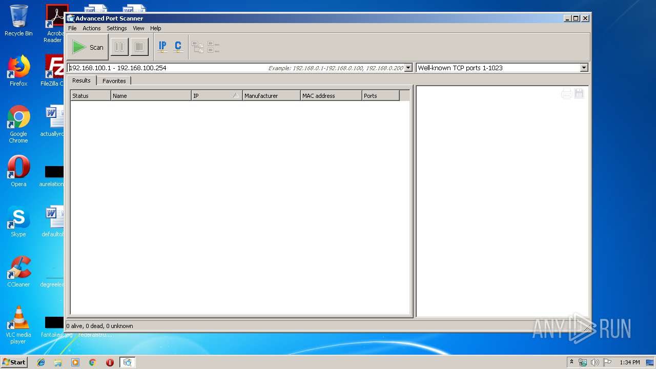The width and height of the screenshot is (656, 369).
Task: Sort results by MAC address column
Action: [331, 96]
